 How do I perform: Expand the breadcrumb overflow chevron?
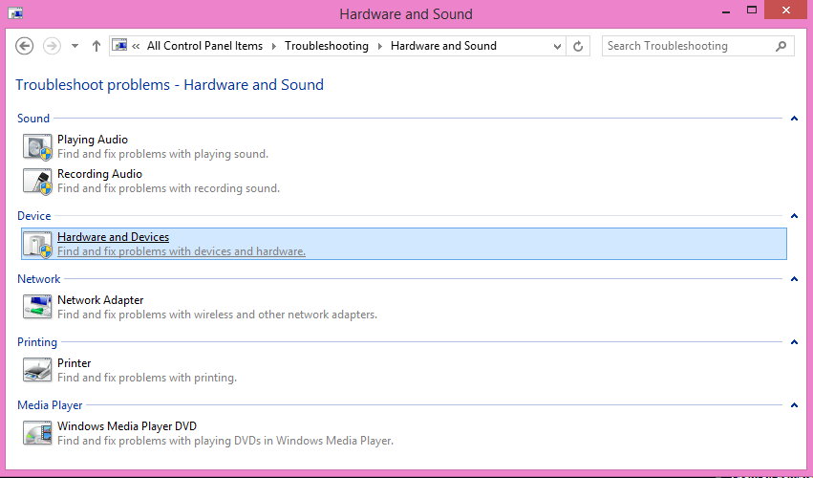coord(136,46)
